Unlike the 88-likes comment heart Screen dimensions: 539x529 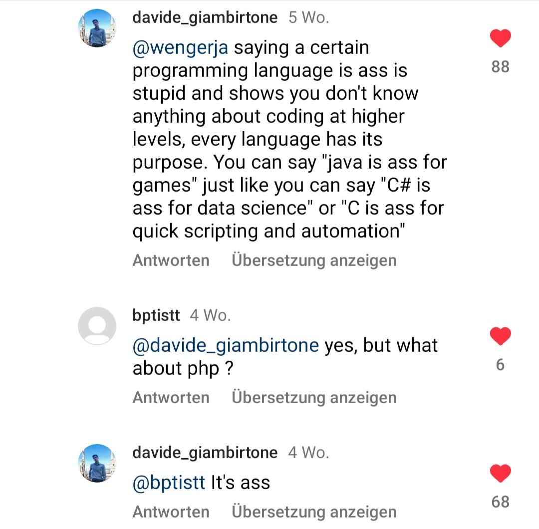(500, 38)
